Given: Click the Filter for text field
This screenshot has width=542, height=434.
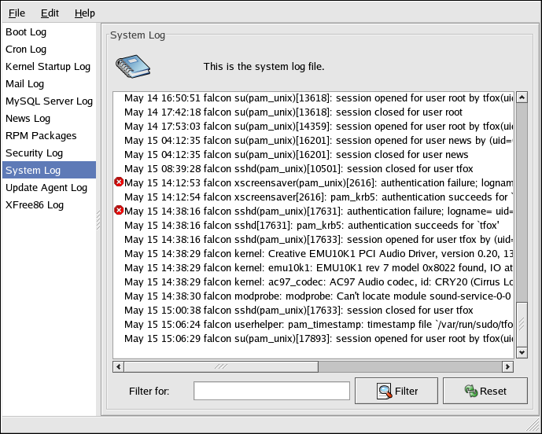Looking at the screenshot, I should [x=271, y=391].
